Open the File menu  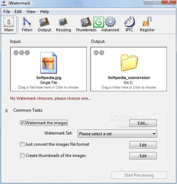click(x=7, y=12)
